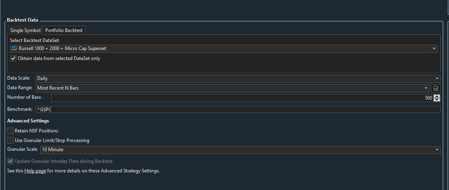Expand the Granular Scale dropdown

(437, 150)
